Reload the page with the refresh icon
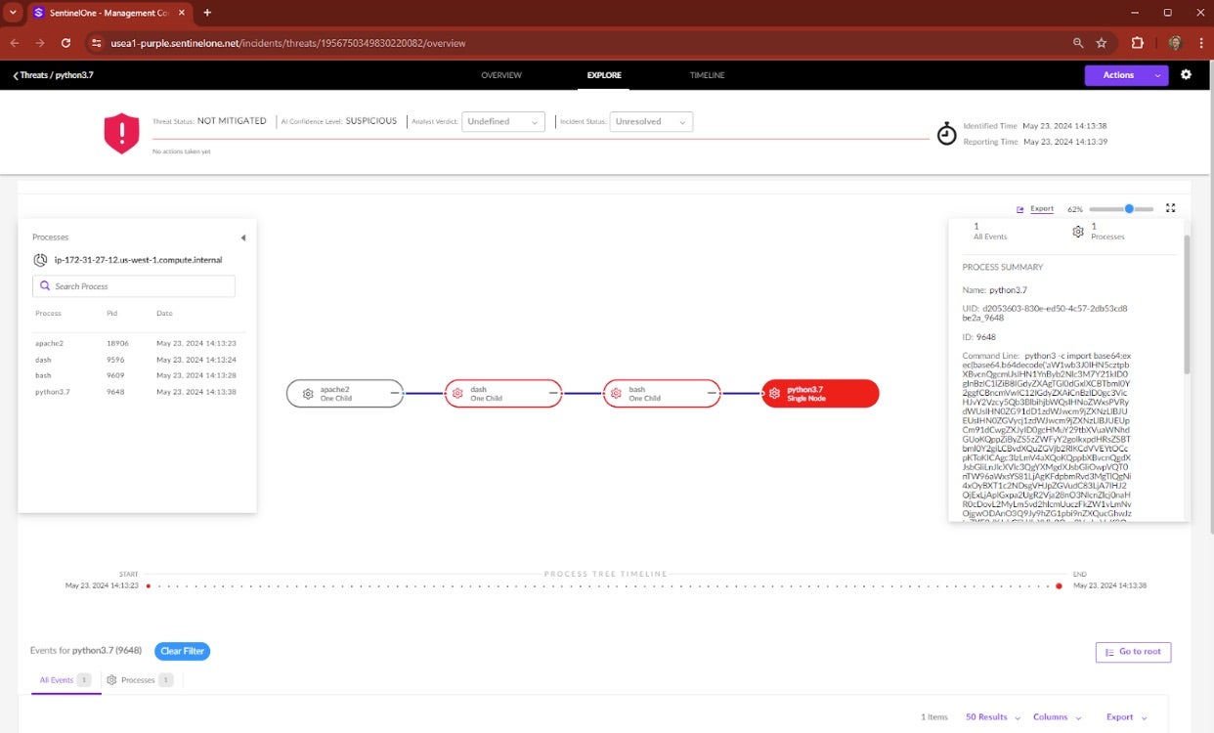1214x733 pixels. (x=65, y=43)
